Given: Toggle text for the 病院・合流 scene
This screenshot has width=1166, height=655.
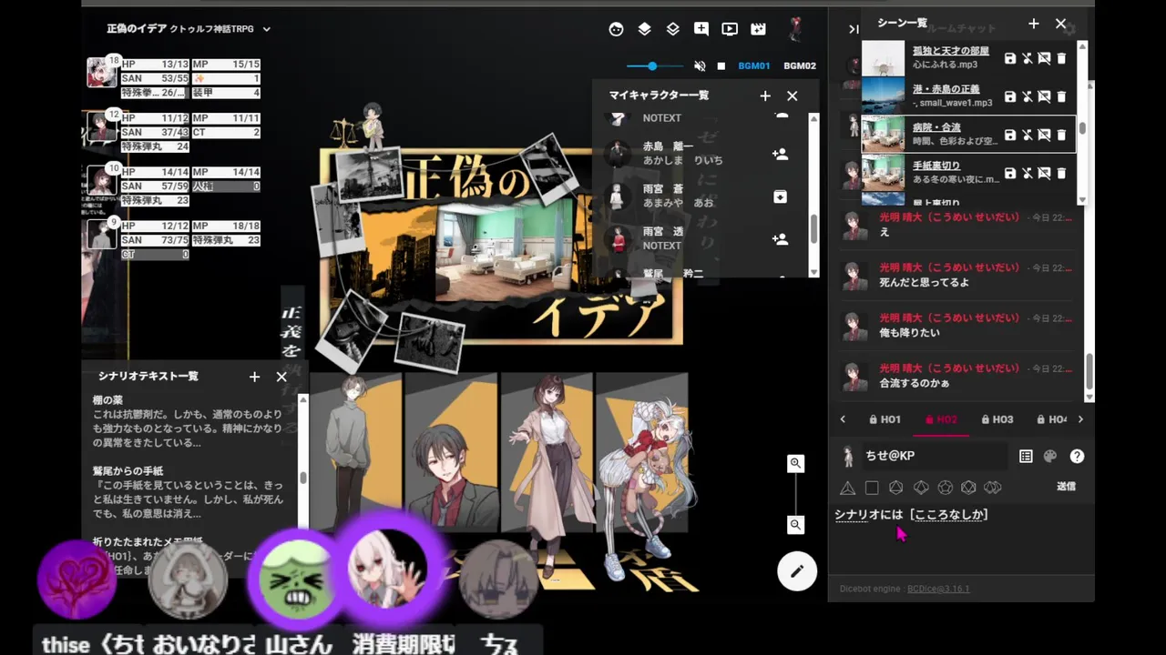Looking at the screenshot, I should pyautogui.click(x=1044, y=135).
